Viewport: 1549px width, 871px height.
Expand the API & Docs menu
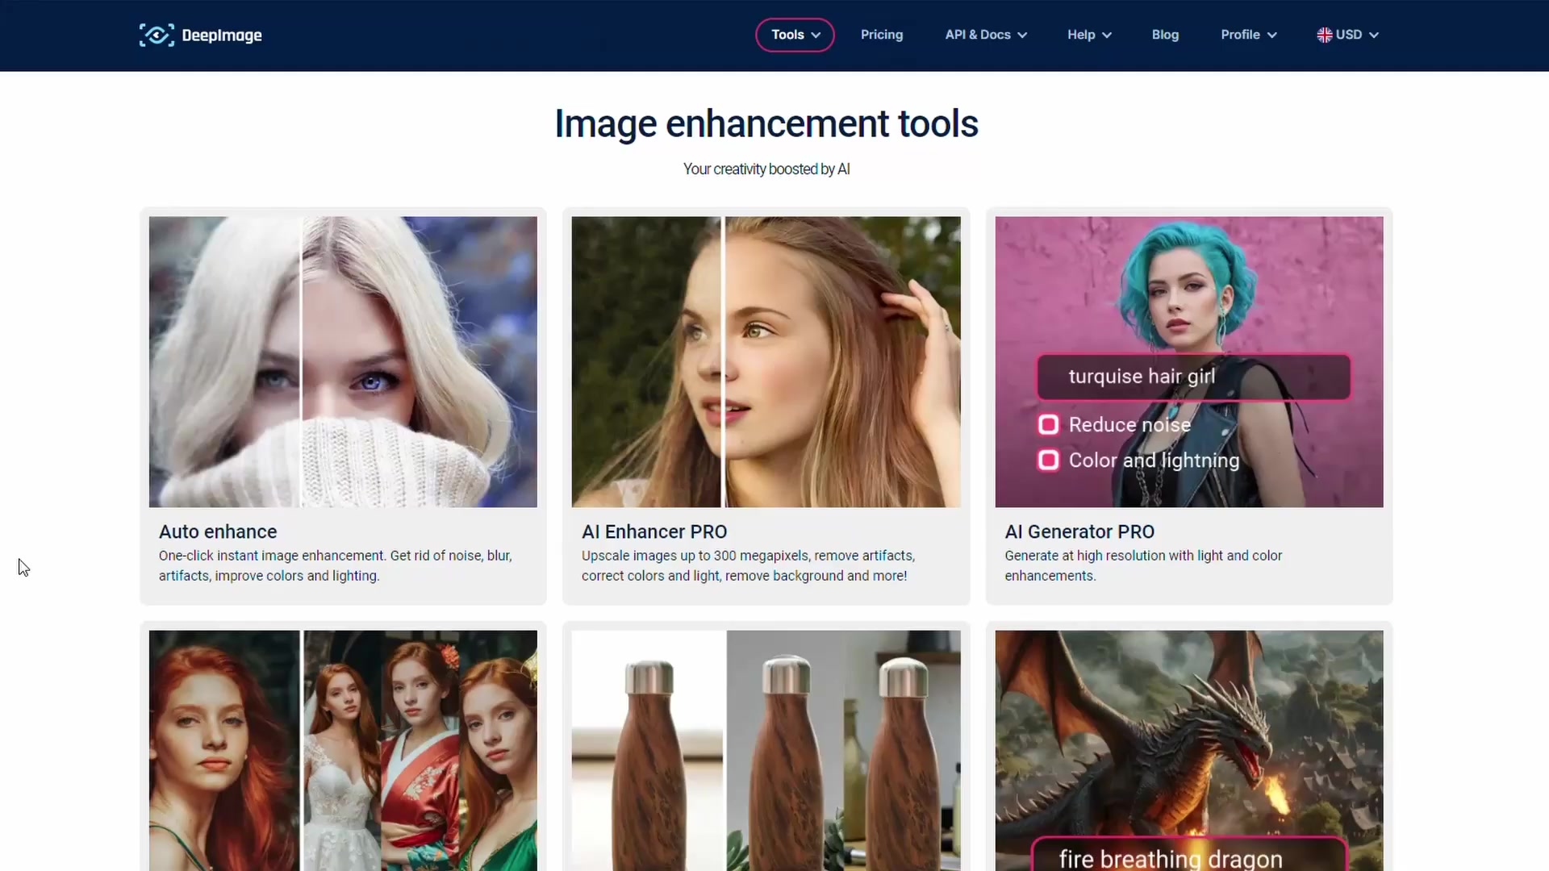click(986, 35)
